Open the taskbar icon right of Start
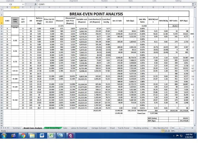Image resolution: width=210 pixels, height=162 pixels. pos(13,136)
